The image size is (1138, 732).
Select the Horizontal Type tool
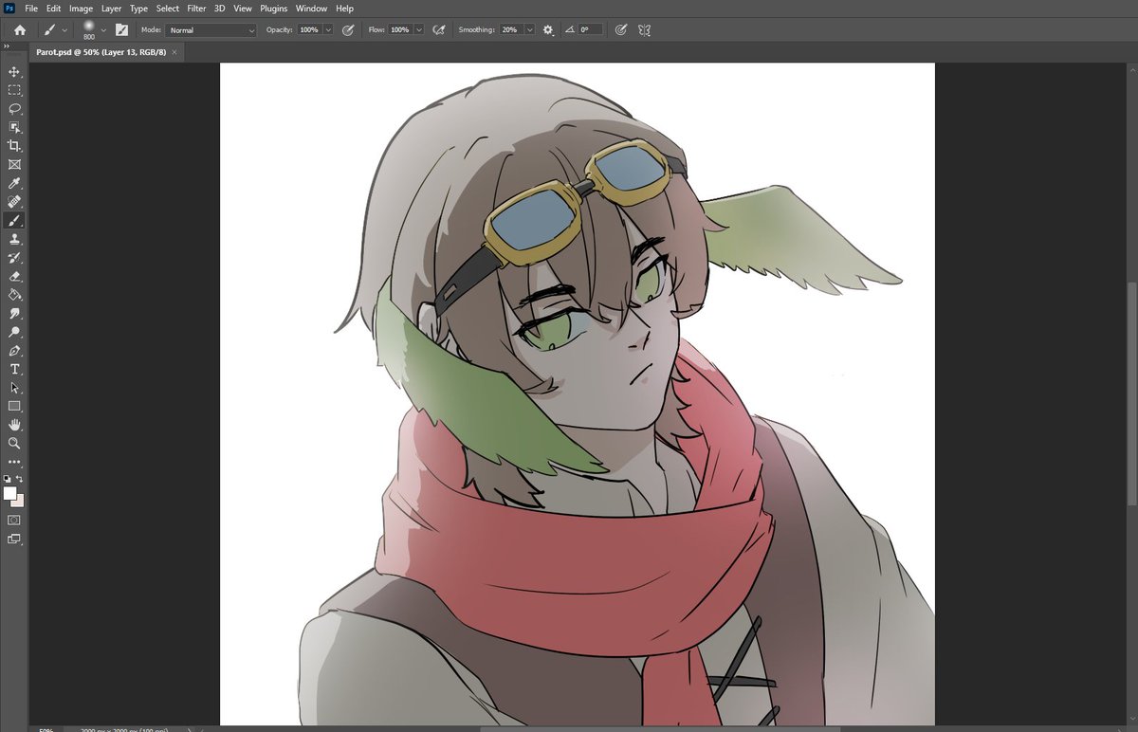coord(14,369)
